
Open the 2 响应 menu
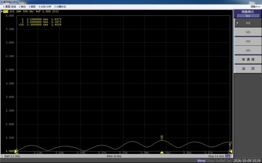tap(23, 7)
